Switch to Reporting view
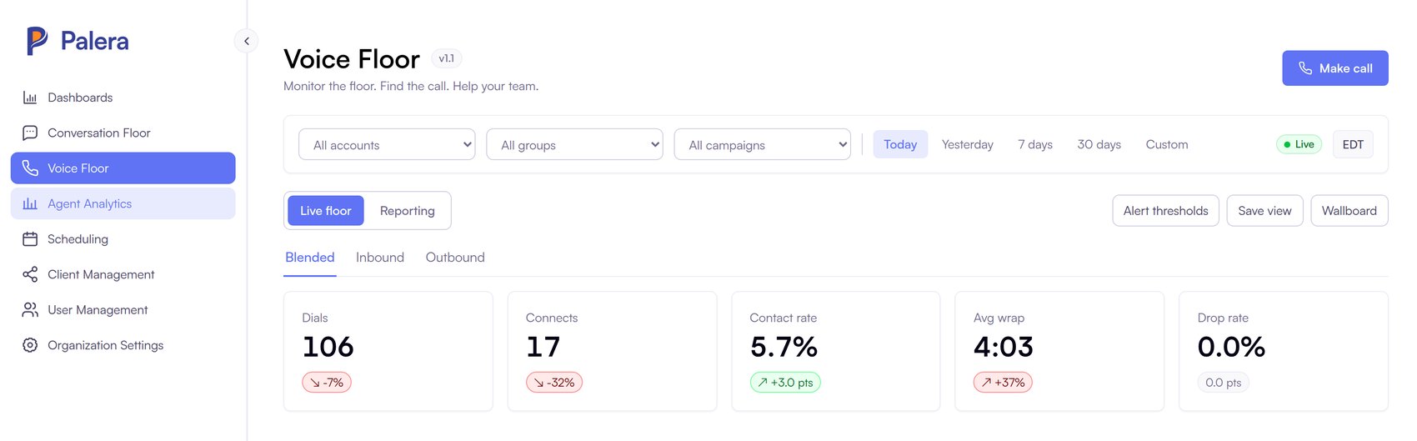Screen dimensions: 1417x441 (x=408, y=211)
